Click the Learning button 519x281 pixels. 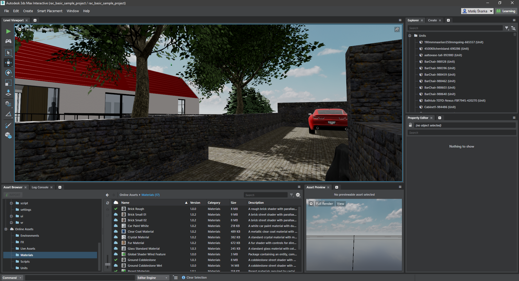click(506, 11)
